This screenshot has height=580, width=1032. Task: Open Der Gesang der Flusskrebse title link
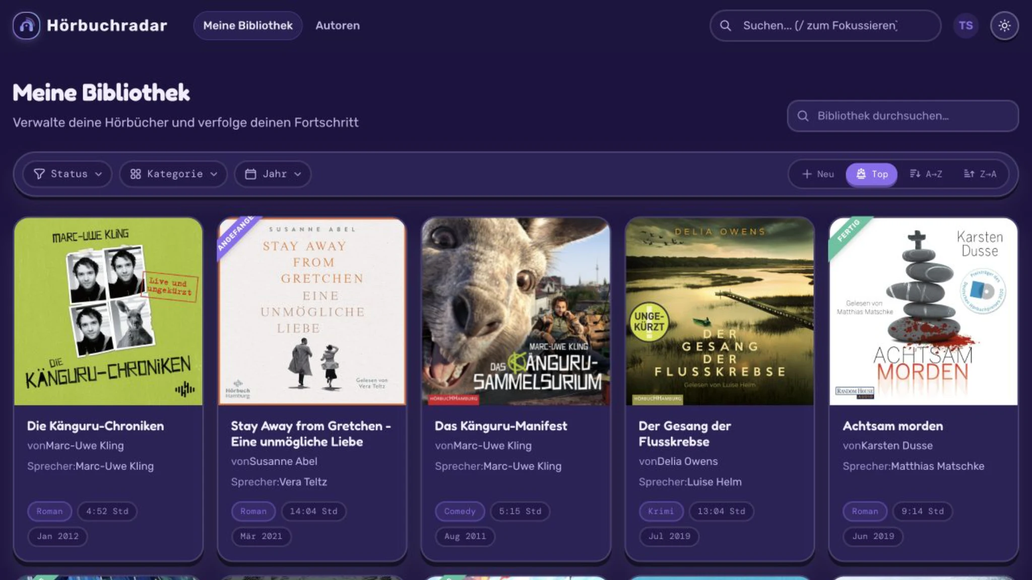(685, 434)
